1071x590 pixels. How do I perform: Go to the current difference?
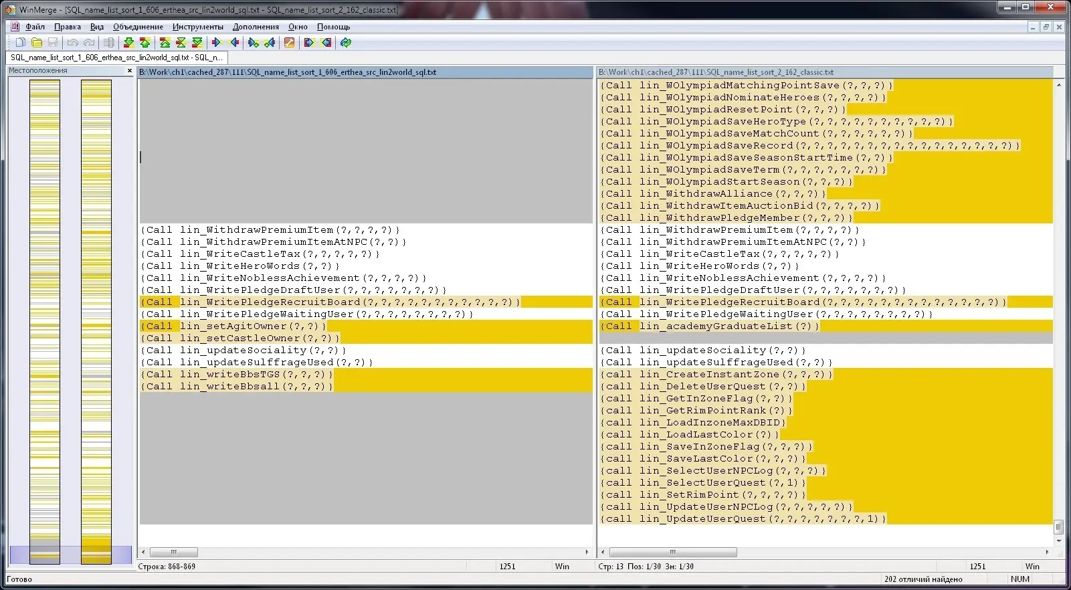[181, 43]
